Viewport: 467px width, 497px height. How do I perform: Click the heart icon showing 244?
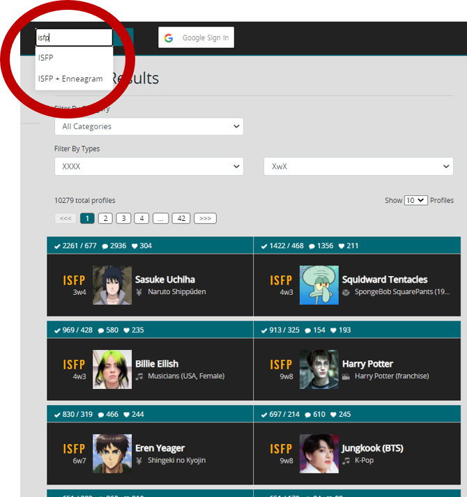[126, 415]
